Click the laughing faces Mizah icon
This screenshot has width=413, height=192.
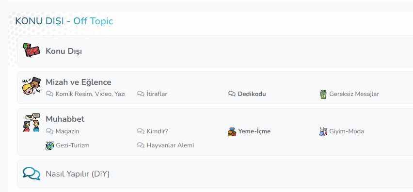coord(32,86)
